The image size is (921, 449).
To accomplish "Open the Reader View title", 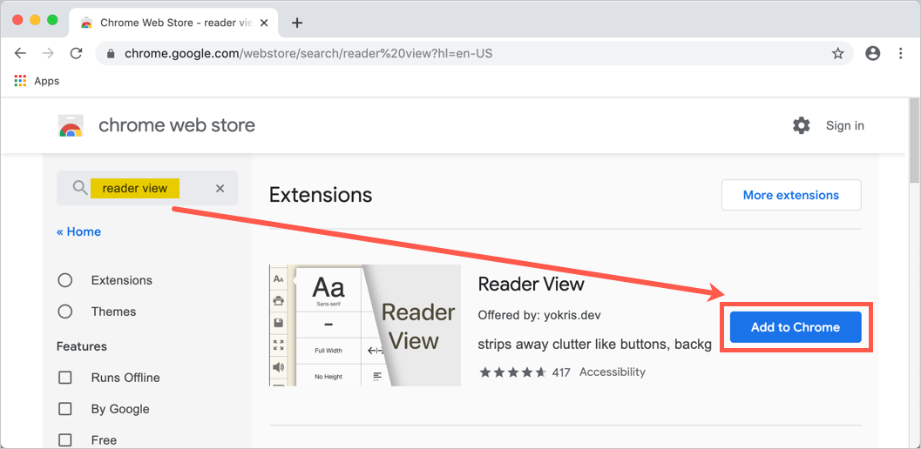I will [531, 284].
